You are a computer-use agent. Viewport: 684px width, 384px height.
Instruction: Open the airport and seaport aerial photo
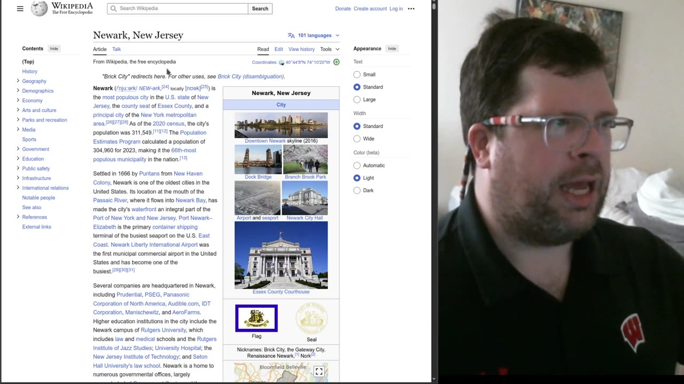pos(258,198)
